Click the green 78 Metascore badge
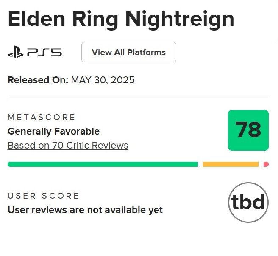Screen dimensions: 278x256 pos(248,130)
